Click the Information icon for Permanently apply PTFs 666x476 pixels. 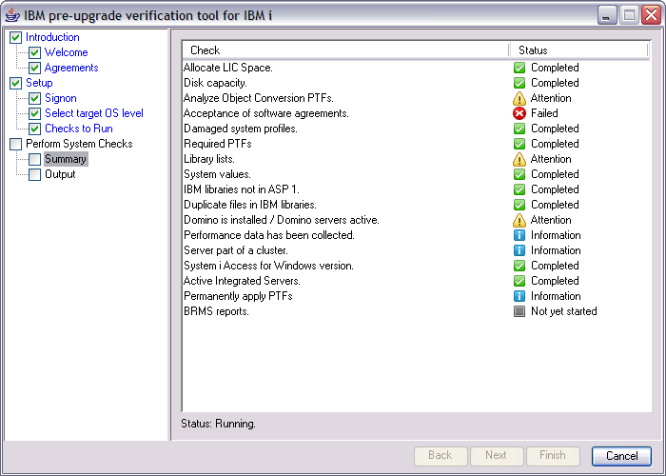click(519, 296)
